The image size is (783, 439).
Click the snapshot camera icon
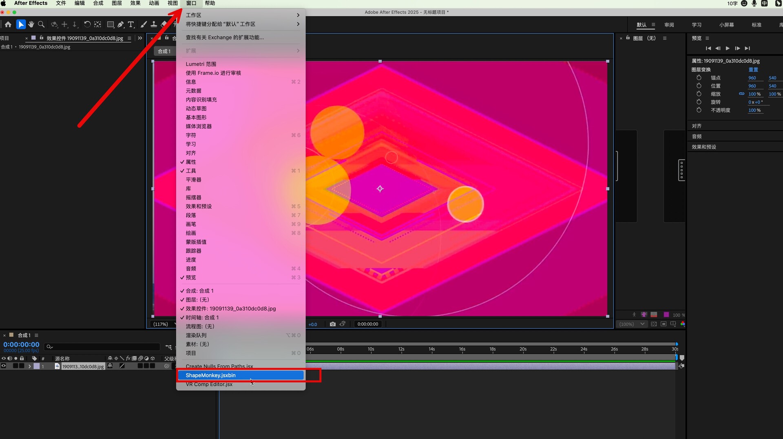click(333, 324)
